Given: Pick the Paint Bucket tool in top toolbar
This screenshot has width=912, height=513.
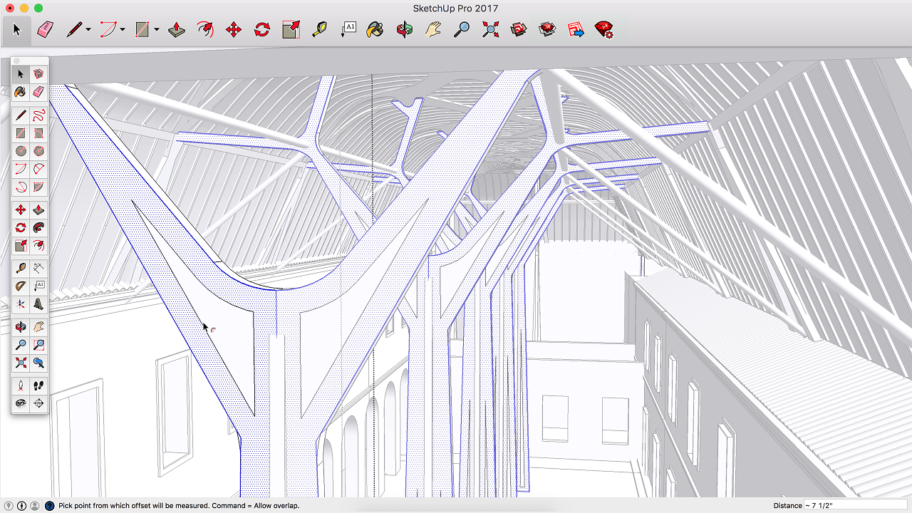Looking at the screenshot, I should click(375, 29).
